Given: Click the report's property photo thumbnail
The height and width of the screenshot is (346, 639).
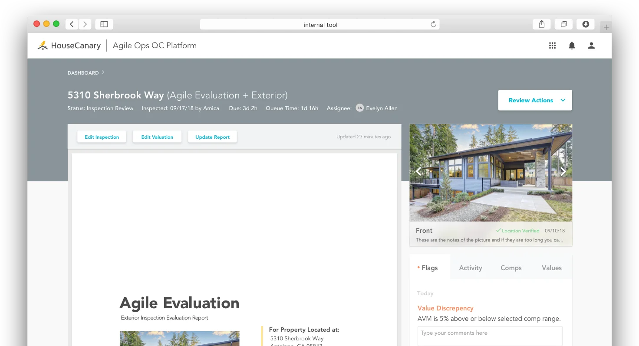Looking at the screenshot, I should 180,339.
